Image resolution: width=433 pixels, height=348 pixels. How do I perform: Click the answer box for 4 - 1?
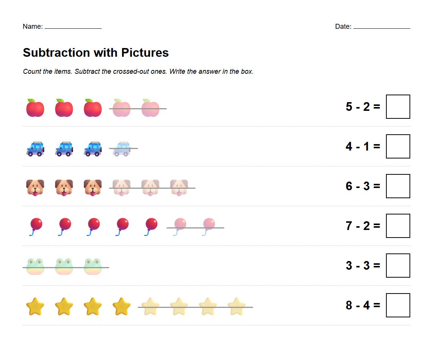(398, 146)
